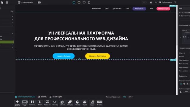Insert an Html code element
Image resolution: width=190 pixels, height=107 pixels.
55,103
